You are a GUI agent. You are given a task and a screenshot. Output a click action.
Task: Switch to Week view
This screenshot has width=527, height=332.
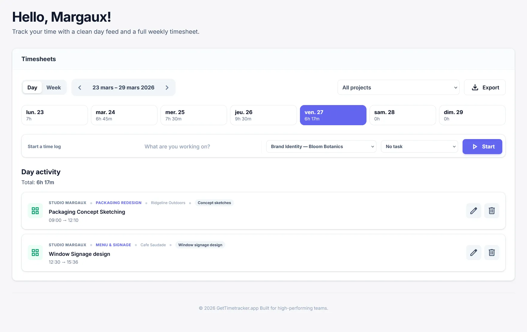[54, 88]
